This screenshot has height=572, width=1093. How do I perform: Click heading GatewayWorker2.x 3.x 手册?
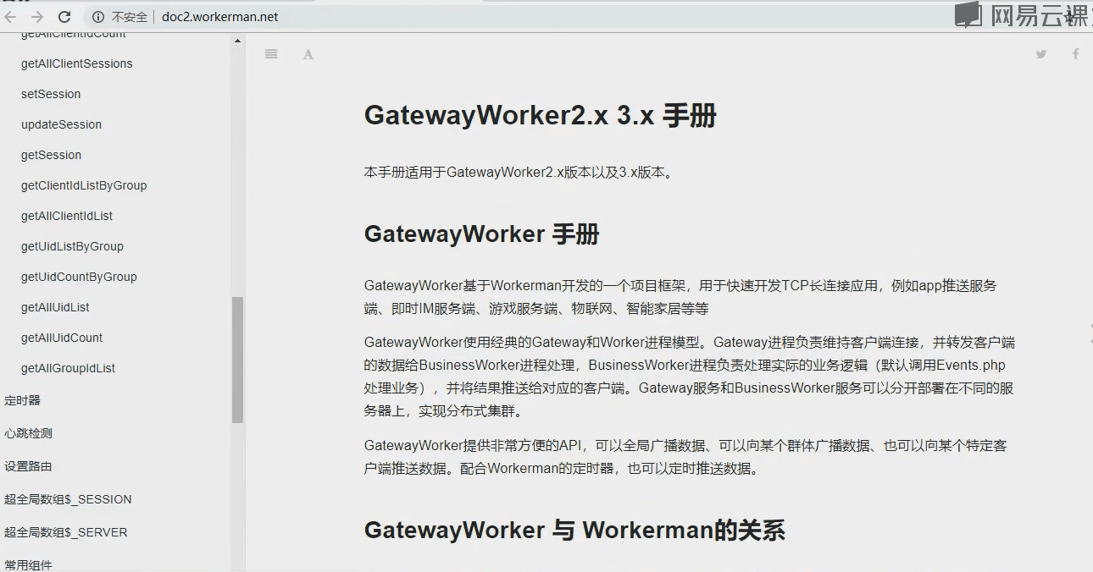tap(541, 115)
